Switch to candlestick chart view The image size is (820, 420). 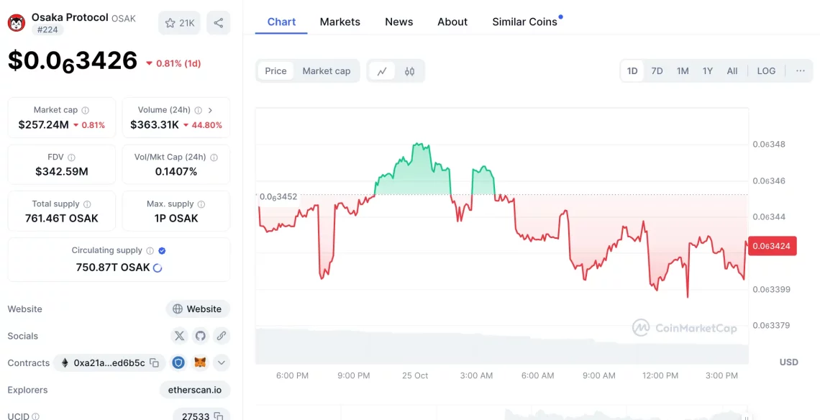pyautogui.click(x=409, y=71)
